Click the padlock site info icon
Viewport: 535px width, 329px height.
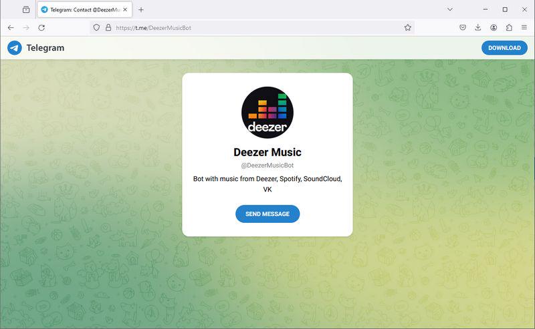pos(108,27)
